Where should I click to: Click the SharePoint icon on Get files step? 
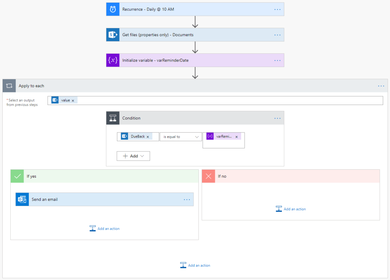point(113,35)
